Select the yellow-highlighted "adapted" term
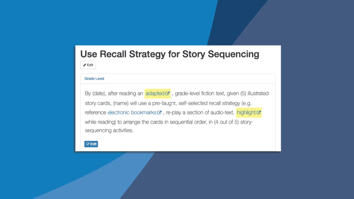Screen dimensions: 354x199 tap(155, 93)
